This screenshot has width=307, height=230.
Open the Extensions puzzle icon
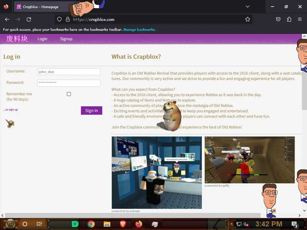coord(289,19)
